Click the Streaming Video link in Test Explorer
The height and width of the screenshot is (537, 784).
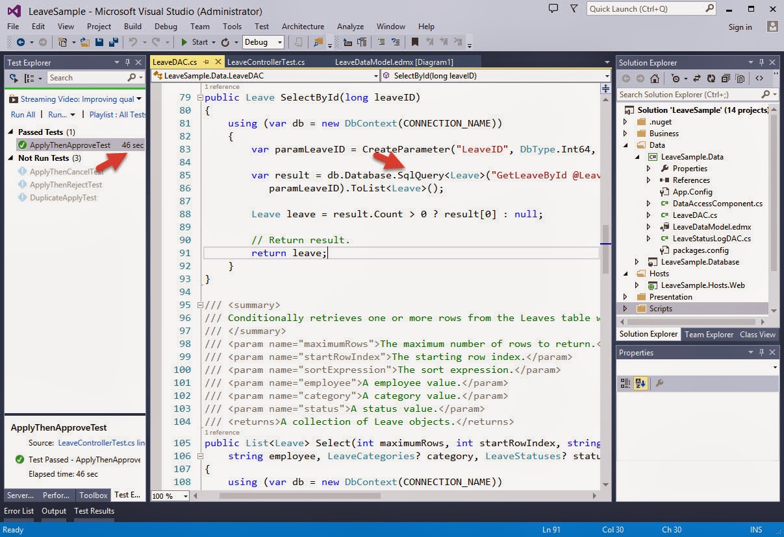pos(77,99)
